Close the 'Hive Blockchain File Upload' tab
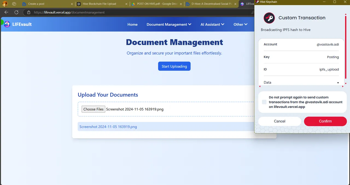The height and width of the screenshot is (185, 350). pyautogui.click(x=126, y=4)
